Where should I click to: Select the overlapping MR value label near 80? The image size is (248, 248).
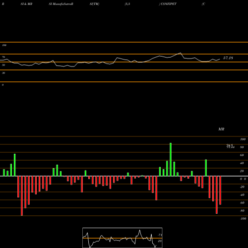point(231,146)
